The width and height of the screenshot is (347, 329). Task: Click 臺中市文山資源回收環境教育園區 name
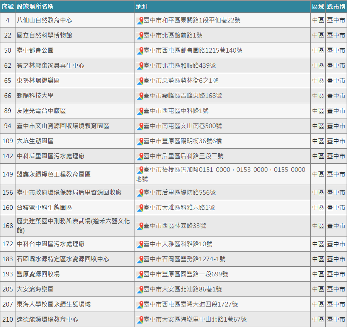(x=63, y=126)
